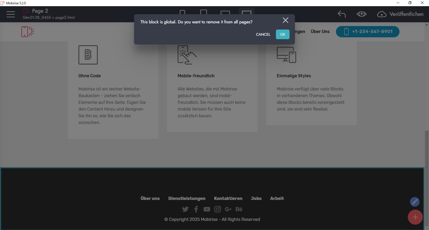This screenshot has width=429, height=230.
Task: Click the Page 2 title in the top bar
Action: click(40, 11)
